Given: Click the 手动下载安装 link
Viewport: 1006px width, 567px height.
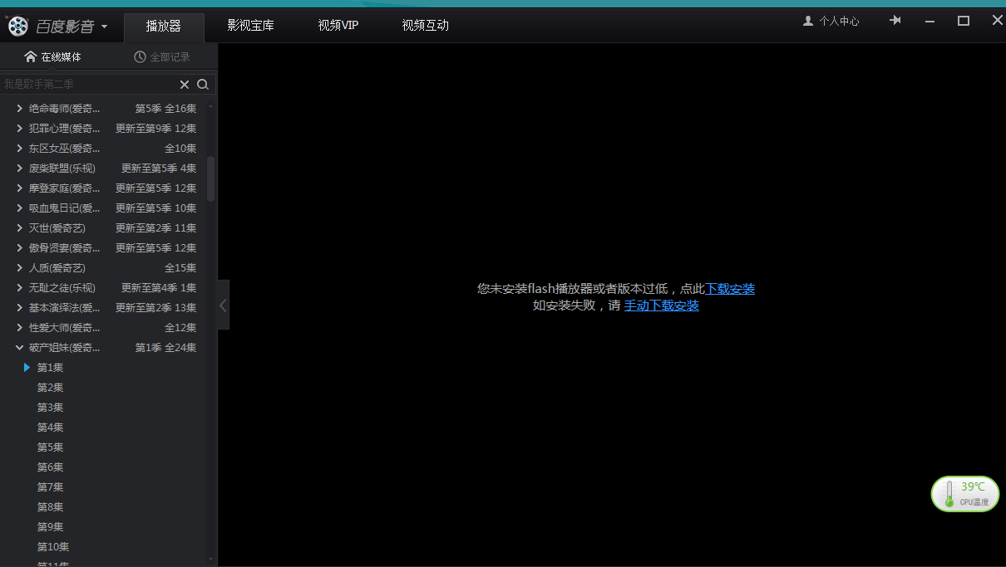Looking at the screenshot, I should click(662, 305).
